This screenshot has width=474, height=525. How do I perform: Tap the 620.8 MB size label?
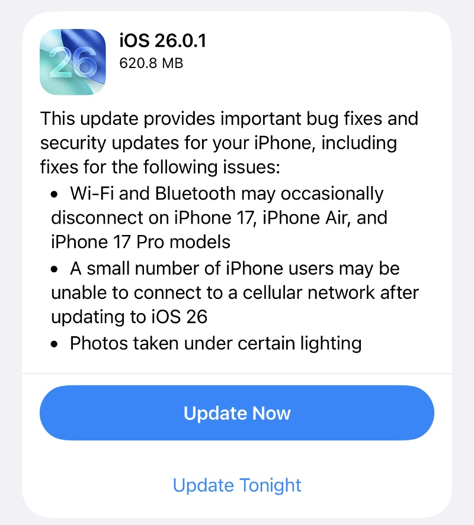pos(151,63)
